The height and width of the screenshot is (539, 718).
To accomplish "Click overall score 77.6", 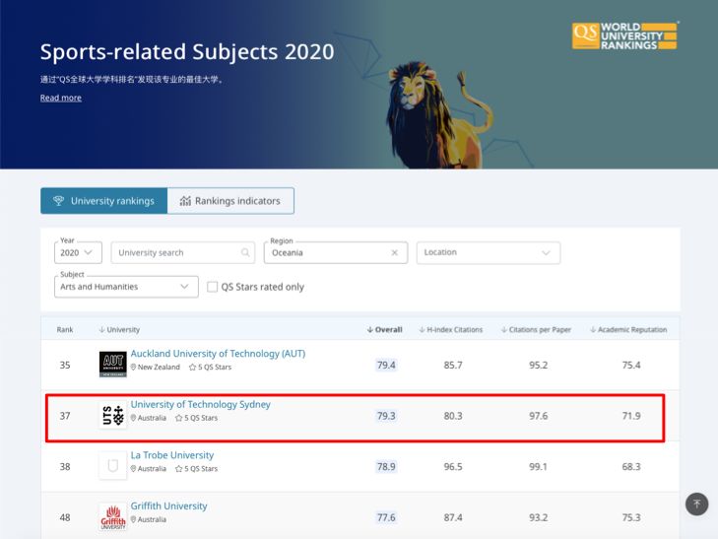I will point(386,517).
